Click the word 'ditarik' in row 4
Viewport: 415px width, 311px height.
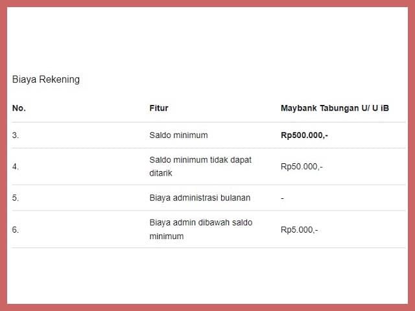coord(161,174)
